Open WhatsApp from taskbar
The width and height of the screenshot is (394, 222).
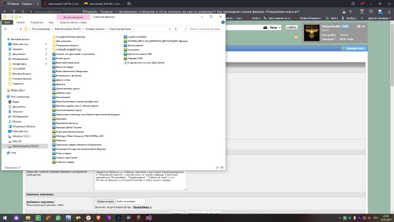(x=58, y=218)
